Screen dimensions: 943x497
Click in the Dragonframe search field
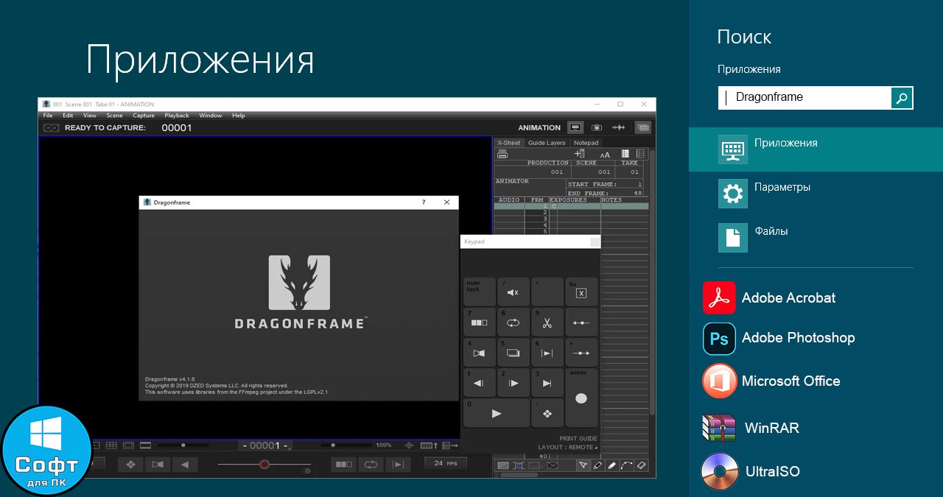(x=804, y=97)
